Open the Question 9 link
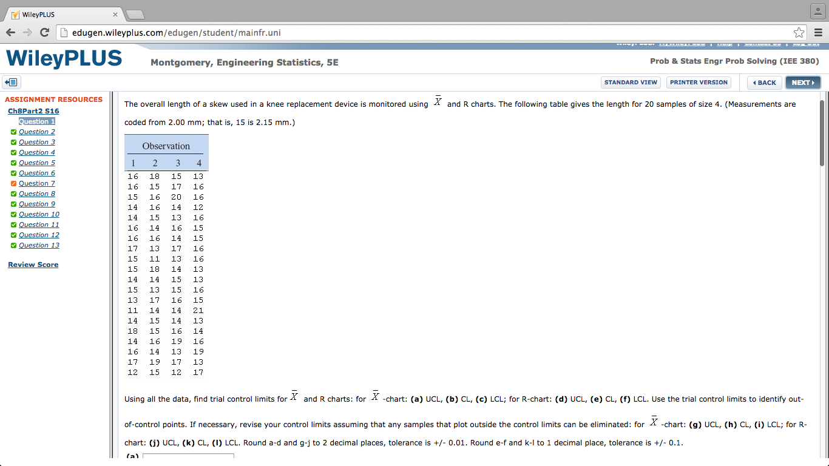The image size is (829, 466). (37, 204)
